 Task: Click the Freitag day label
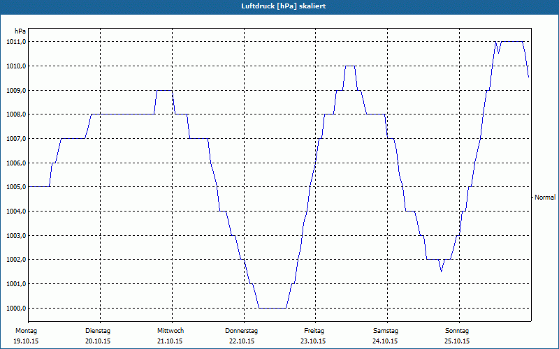click(314, 331)
